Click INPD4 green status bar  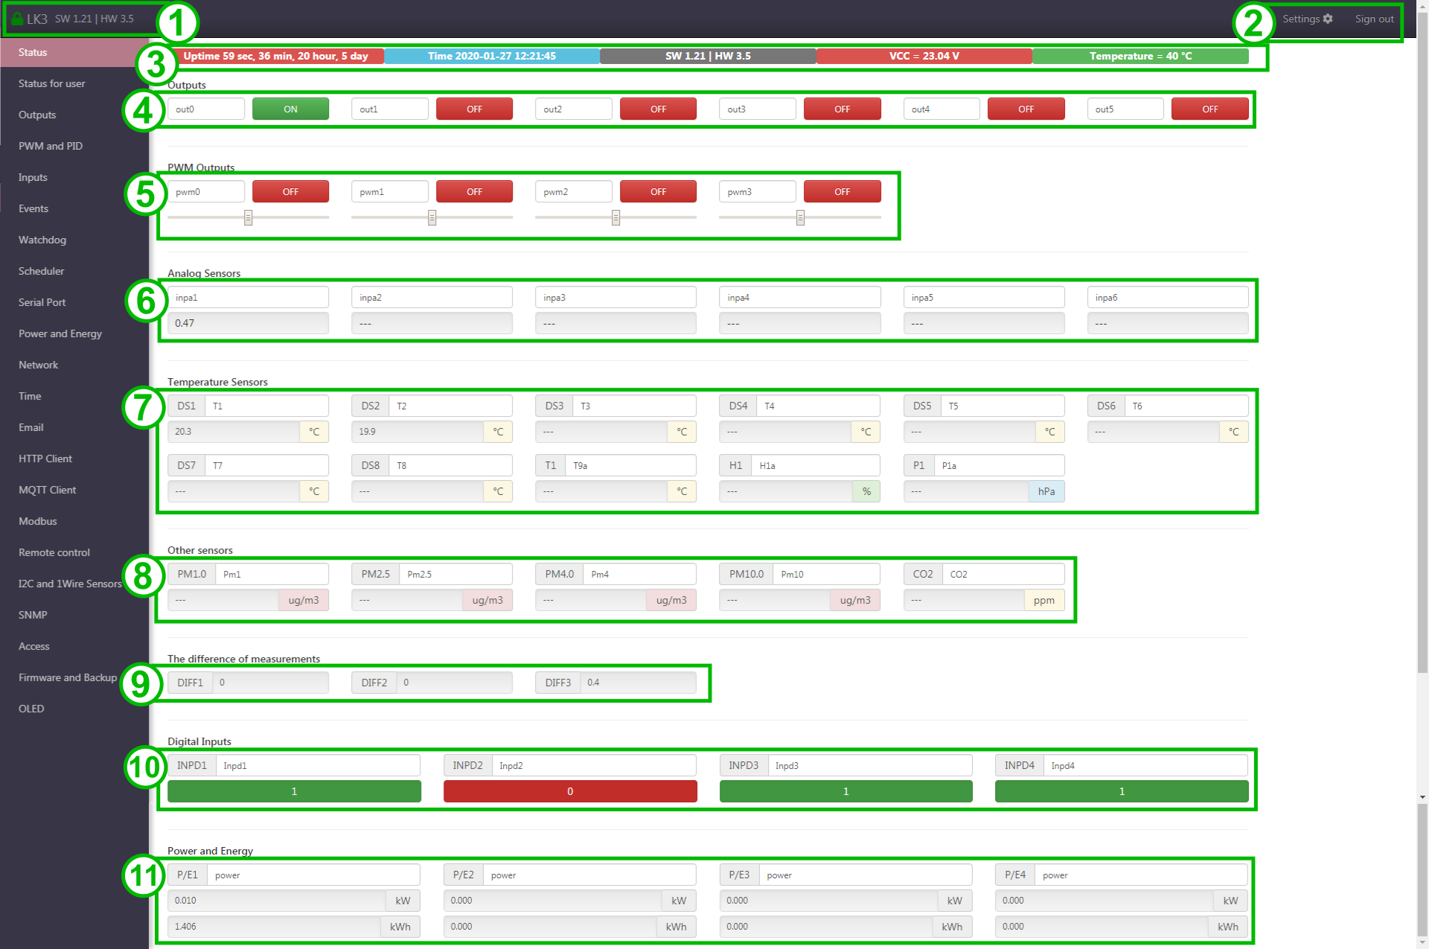click(1122, 791)
